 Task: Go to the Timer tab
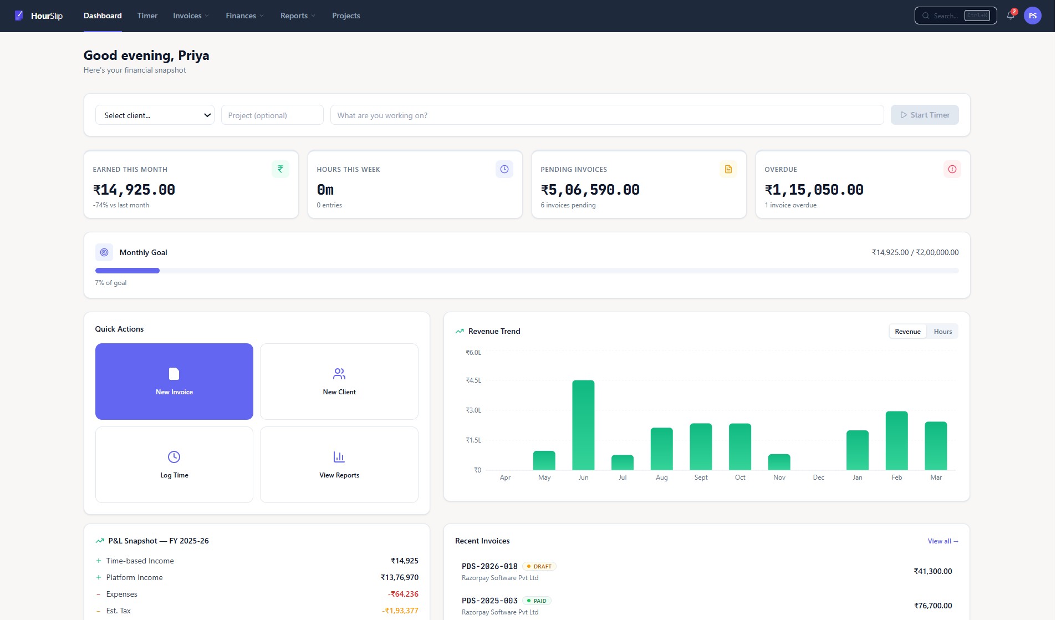(147, 16)
